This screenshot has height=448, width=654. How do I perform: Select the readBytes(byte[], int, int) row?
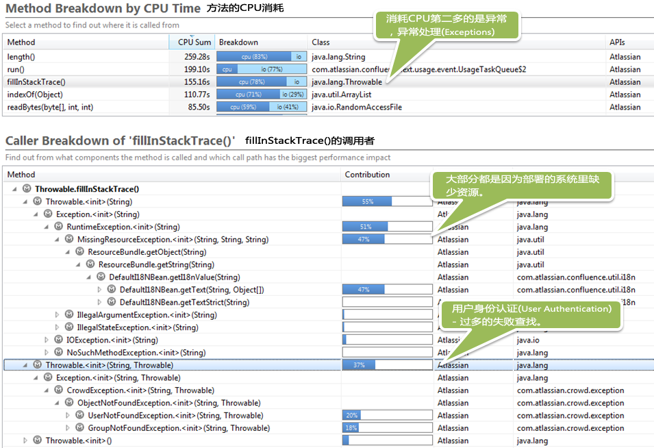(x=329, y=107)
